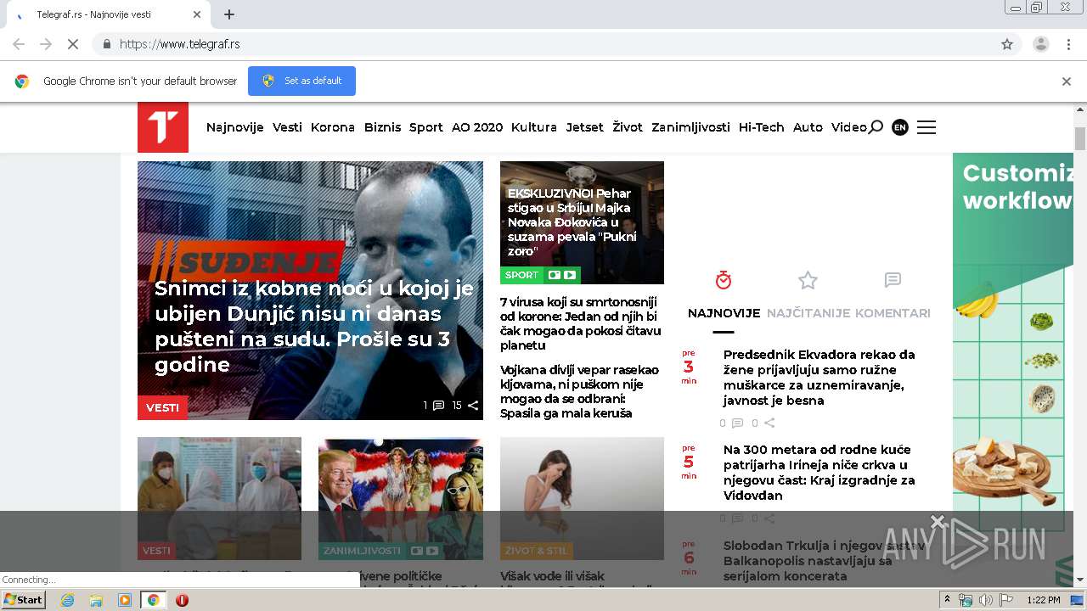Bookmark this page with star icon

click(x=1007, y=44)
